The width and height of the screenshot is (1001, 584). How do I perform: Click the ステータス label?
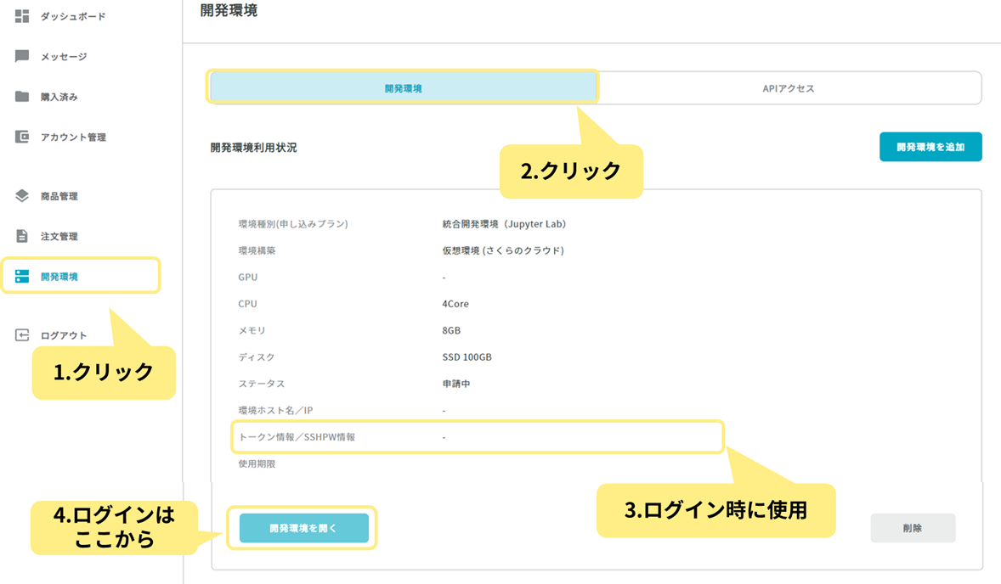(262, 384)
